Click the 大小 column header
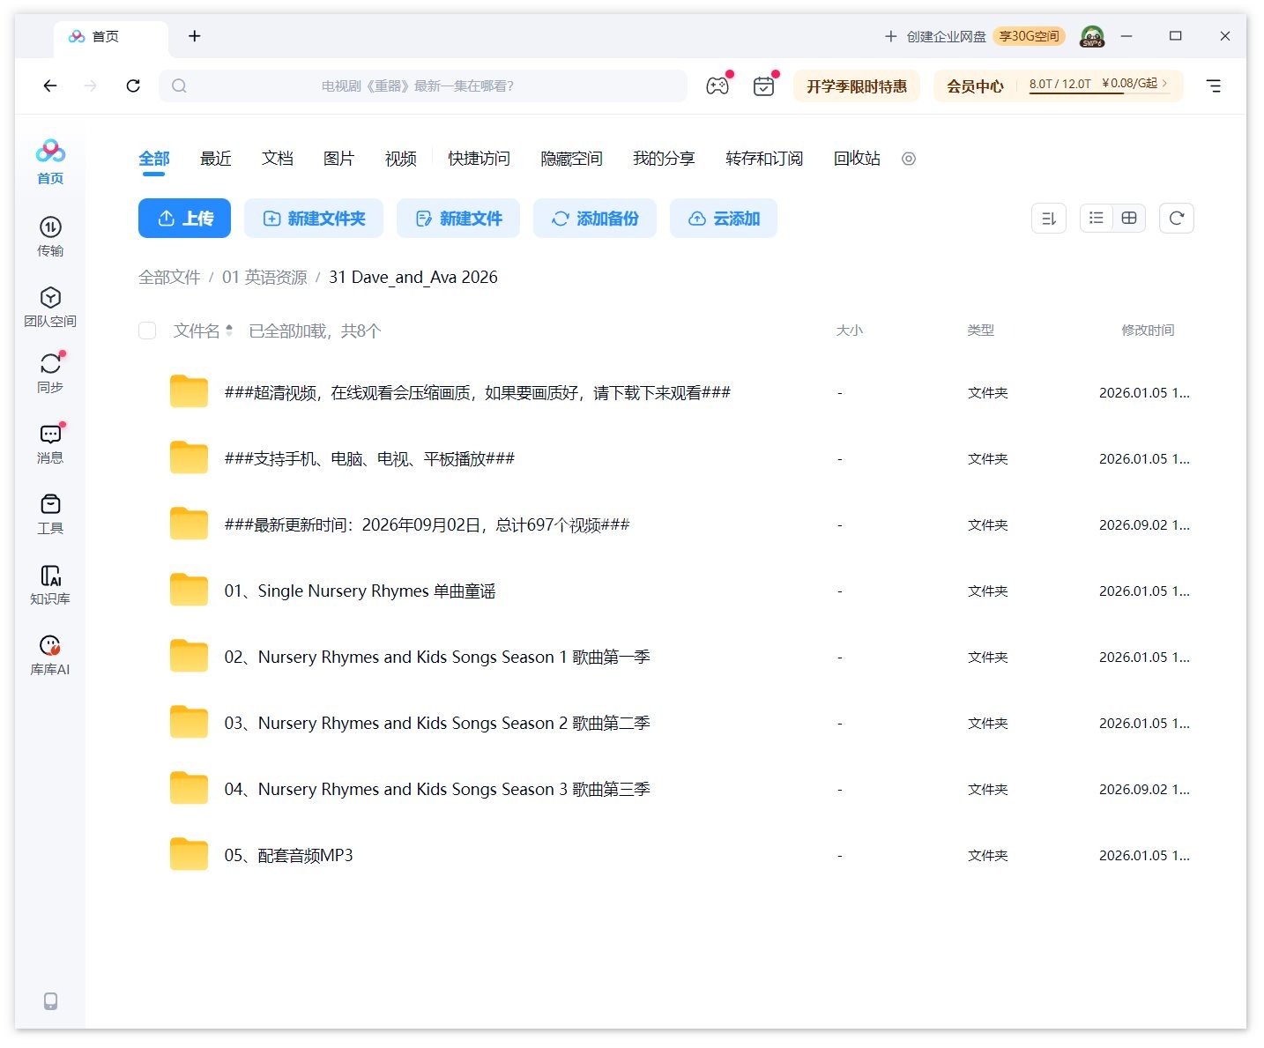Image resolution: width=1264 pixels, height=1048 pixels. pyautogui.click(x=850, y=331)
